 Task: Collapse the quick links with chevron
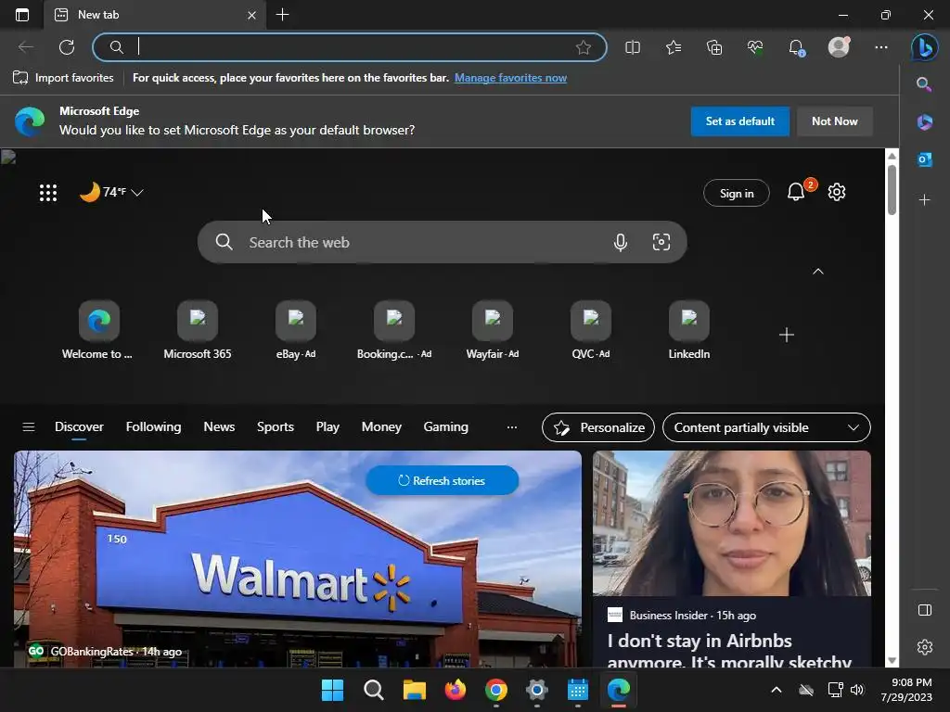pyautogui.click(x=818, y=272)
